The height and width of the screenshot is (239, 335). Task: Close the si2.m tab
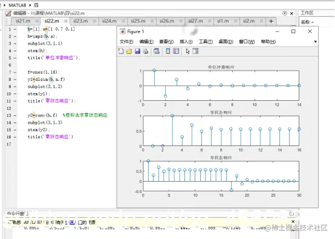click(261, 21)
